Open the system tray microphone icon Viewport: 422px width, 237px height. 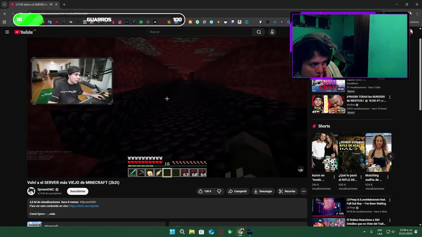coord(371,232)
